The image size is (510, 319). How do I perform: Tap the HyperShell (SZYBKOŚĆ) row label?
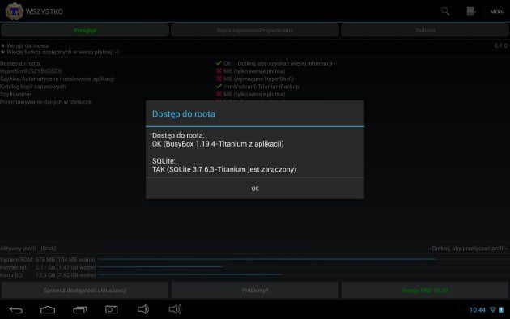[31, 71]
